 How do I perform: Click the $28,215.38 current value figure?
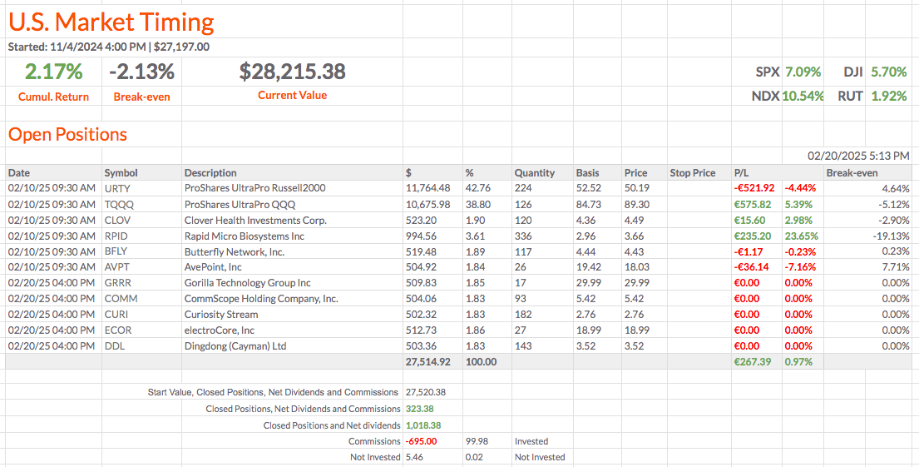point(292,72)
